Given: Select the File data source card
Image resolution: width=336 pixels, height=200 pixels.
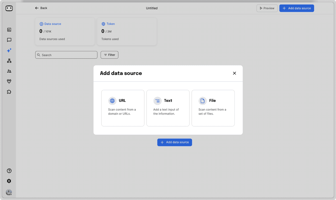Looking at the screenshot, I should (213, 108).
